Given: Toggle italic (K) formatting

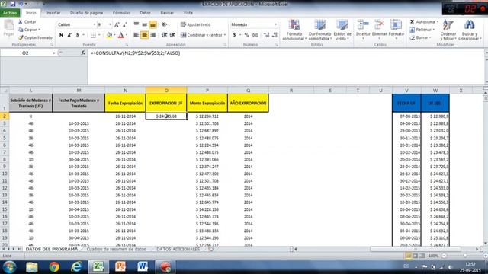Looking at the screenshot, I should pyautogui.click(x=69, y=35).
